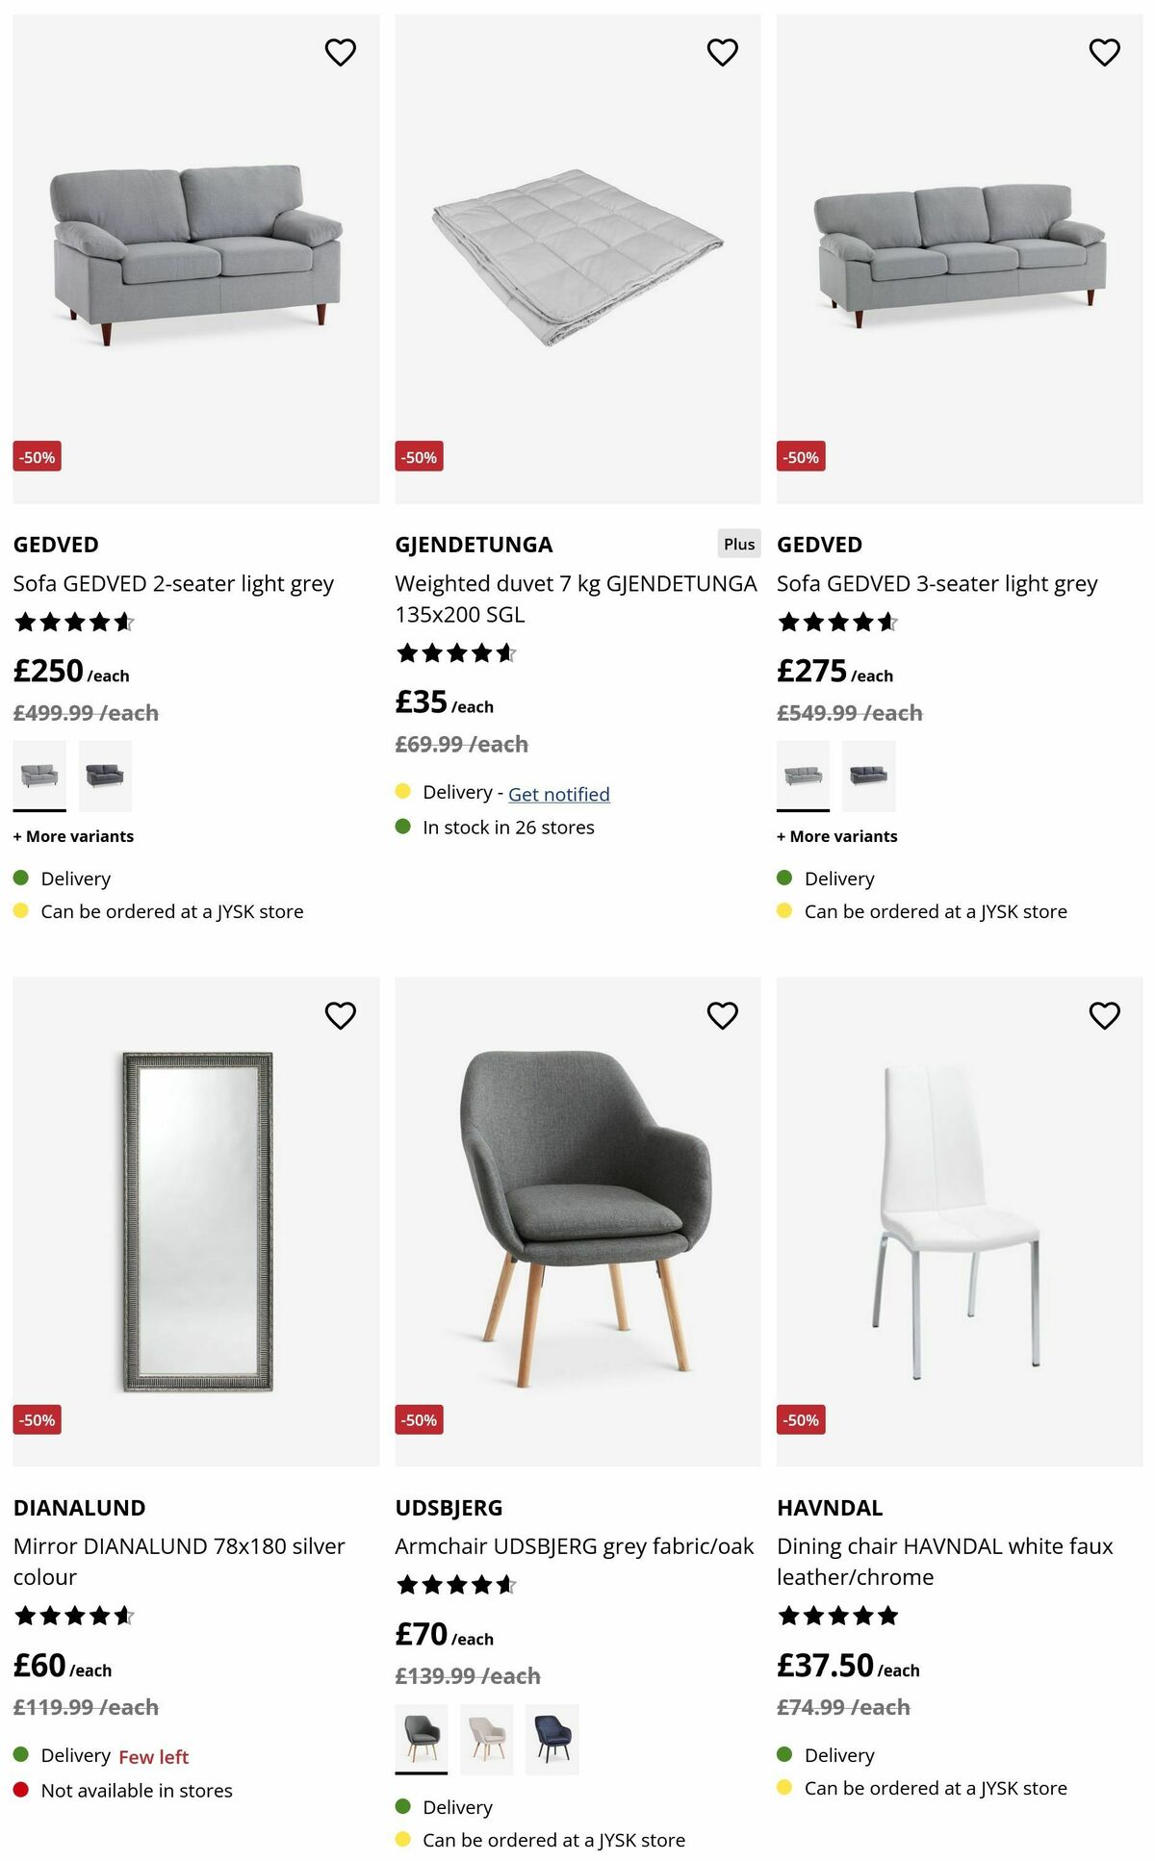This screenshot has height=1861, width=1155.
Task: Favorite the GEDVED 2-seater sofa with heart icon
Action: 340,52
